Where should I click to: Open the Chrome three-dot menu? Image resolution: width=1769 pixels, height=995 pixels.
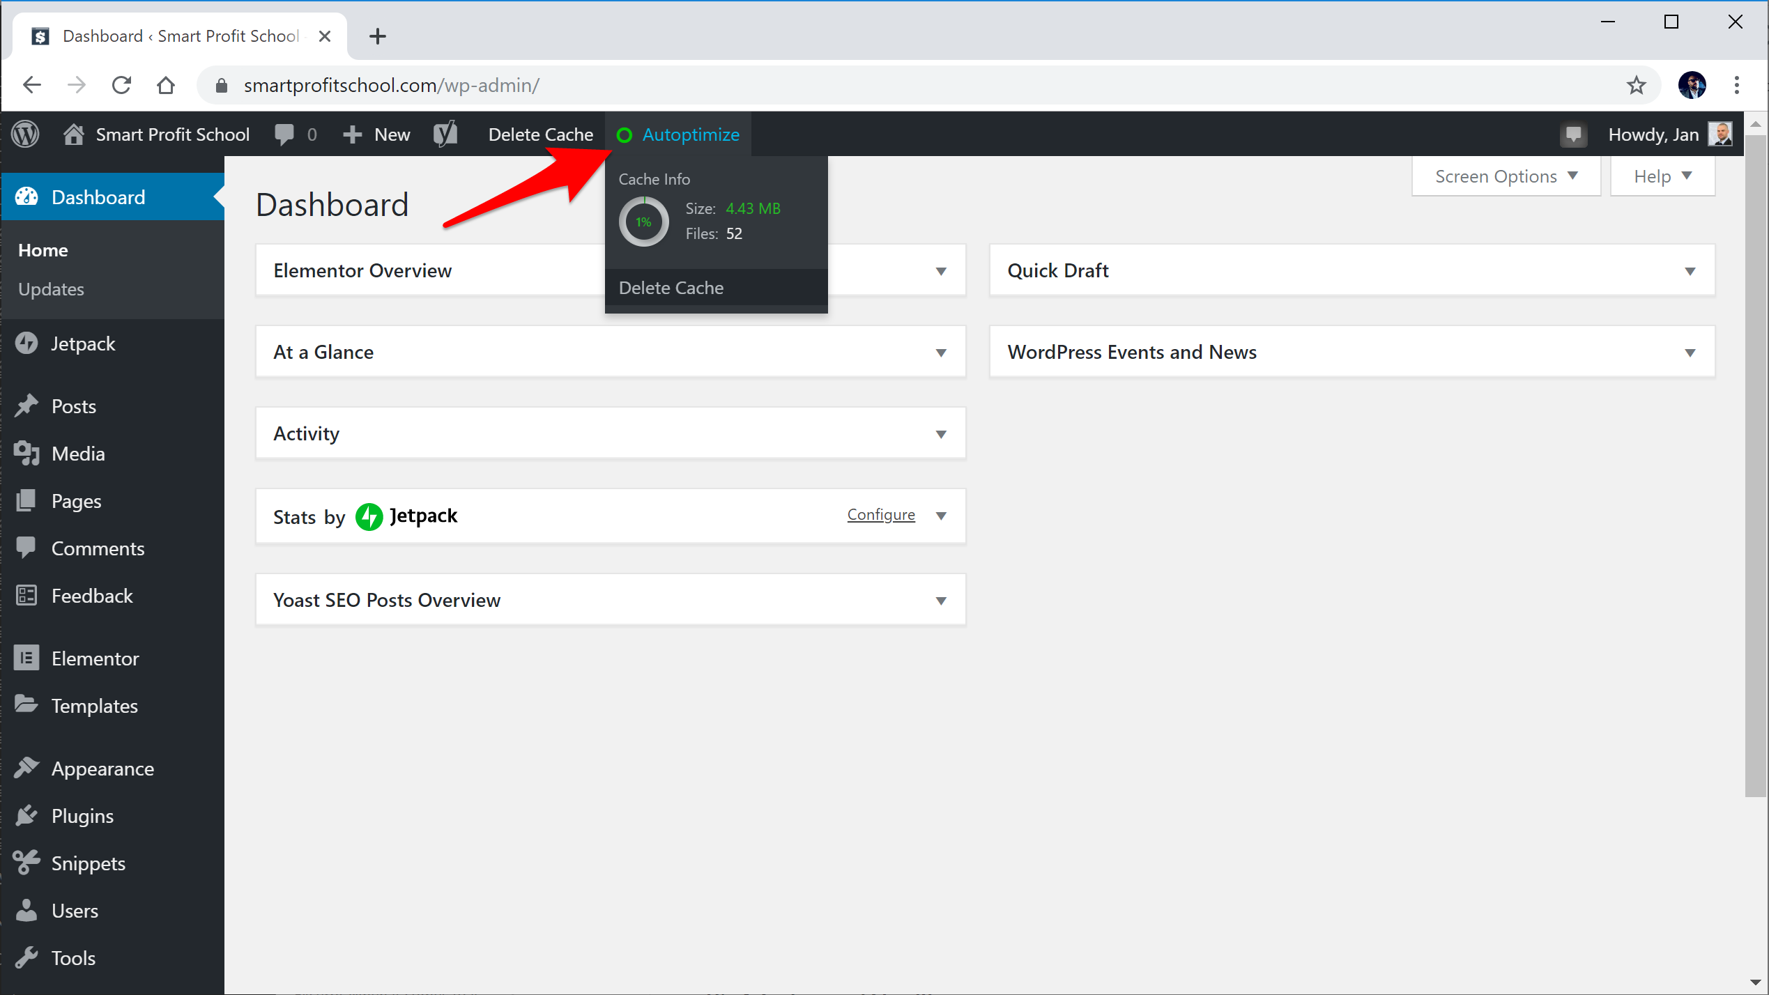coord(1737,85)
